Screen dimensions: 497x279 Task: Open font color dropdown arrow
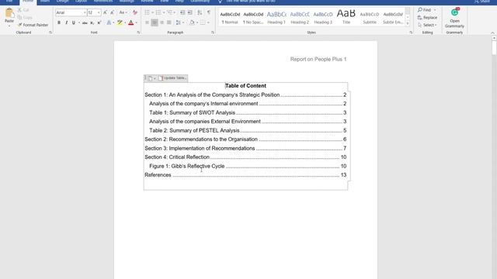137,22
